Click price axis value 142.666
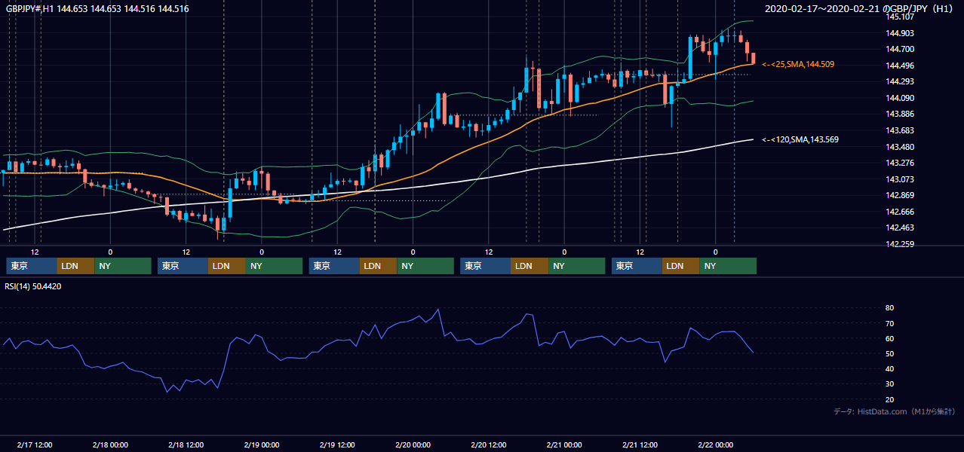Viewport: 964px width, 452px height. 901,212
